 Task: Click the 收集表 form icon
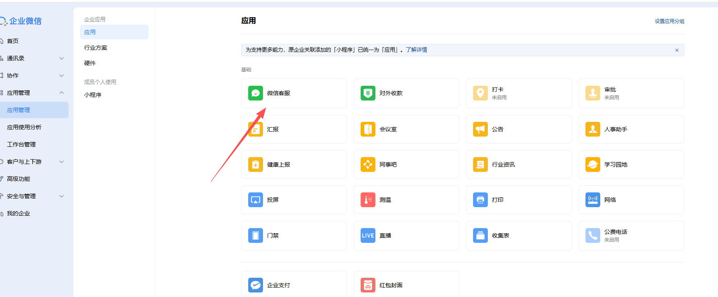point(480,235)
